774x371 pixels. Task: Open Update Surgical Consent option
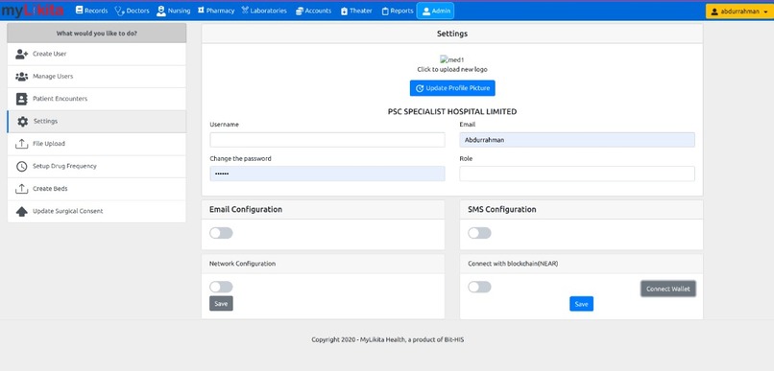coord(97,211)
